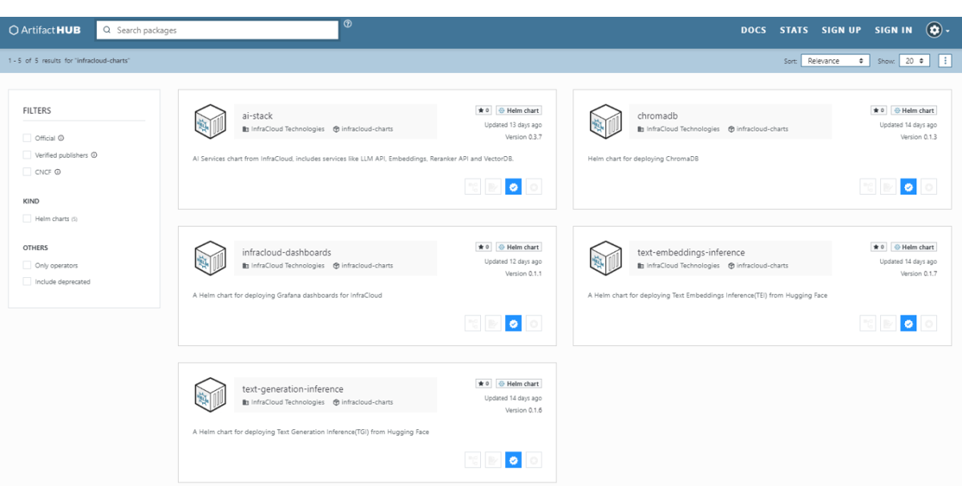Click ai-stack star count badge
962x503 pixels.
click(x=483, y=111)
